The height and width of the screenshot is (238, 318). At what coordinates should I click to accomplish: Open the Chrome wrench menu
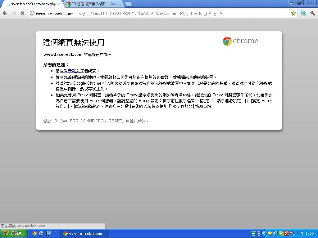pyautogui.click(x=313, y=13)
